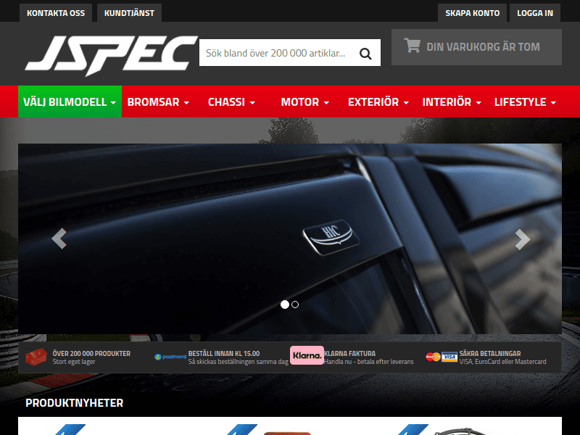Expand the EXTERIÖR dropdown
Image resolution: width=580 pixels, height=435 pixels.
(377, 101)
